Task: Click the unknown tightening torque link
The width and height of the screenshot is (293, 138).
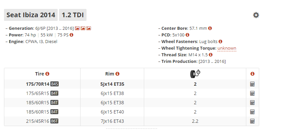Action: tap(227, 48)
